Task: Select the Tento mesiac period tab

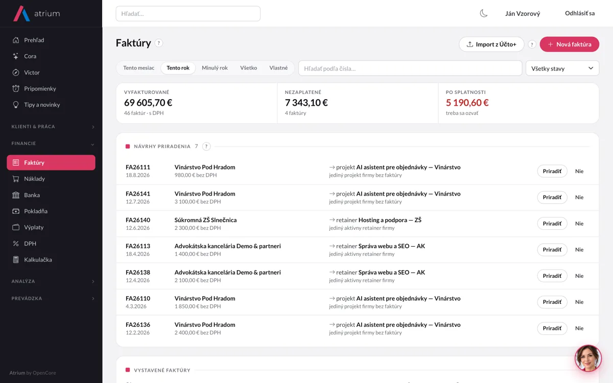Action: 139,68
